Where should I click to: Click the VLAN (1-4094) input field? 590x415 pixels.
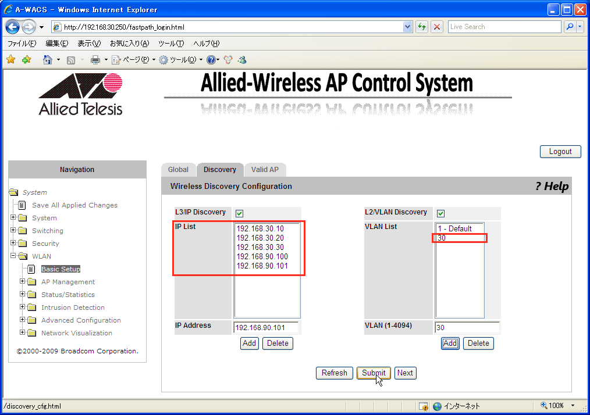point(467,327)
